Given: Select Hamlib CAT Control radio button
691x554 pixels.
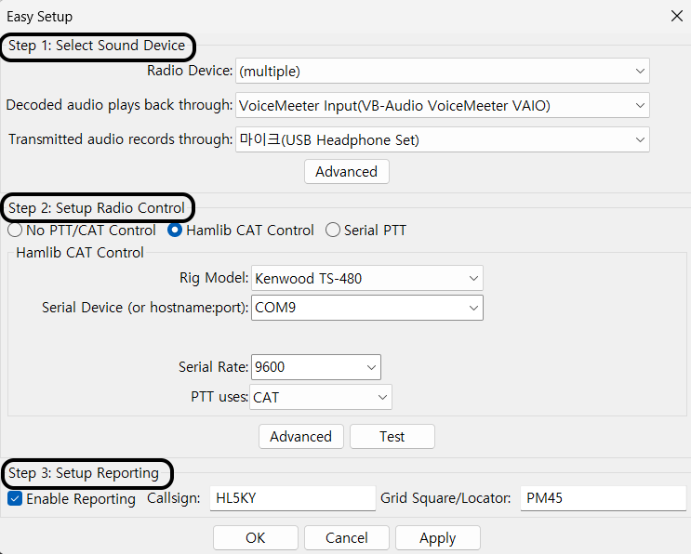Looking at the screenshot, I should [x=175, y=231].
